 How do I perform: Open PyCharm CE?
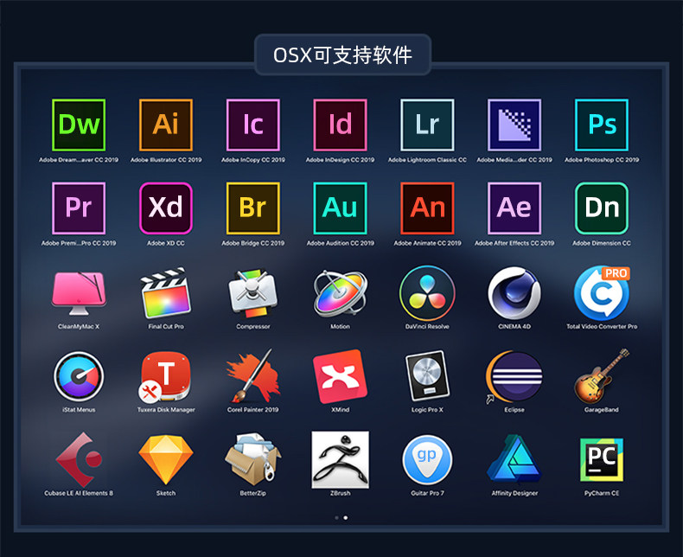tap(602, 460)
